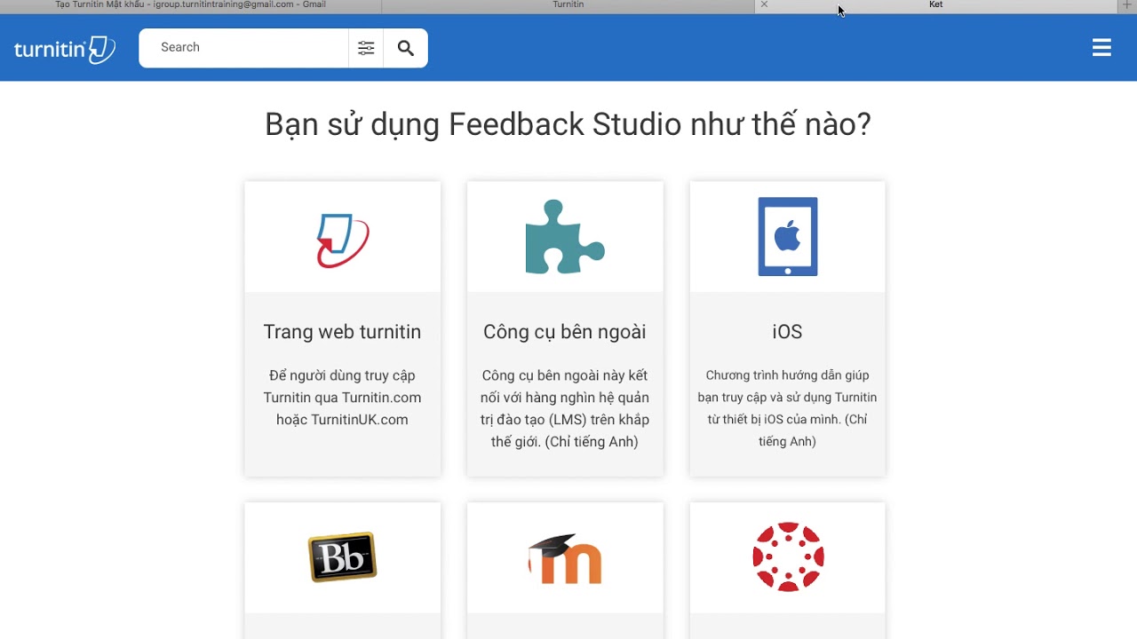Close the Ket browser tab
This screenshot has height=639, width=1137.
pos(764,5)
